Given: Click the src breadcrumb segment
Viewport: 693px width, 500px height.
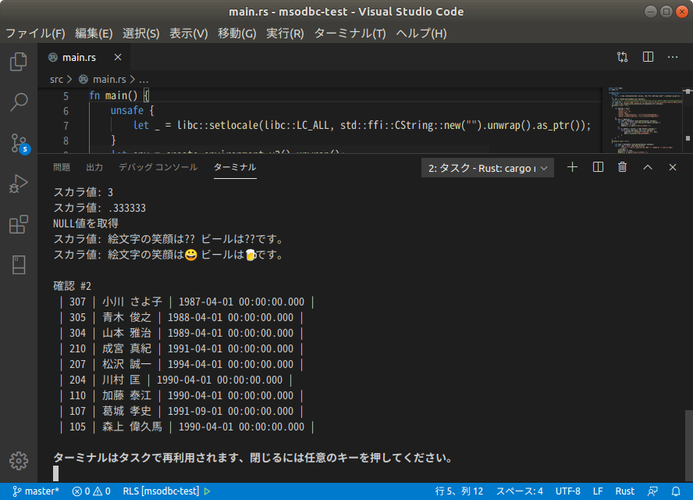Looking at the screenshot, I should [56, 80].
